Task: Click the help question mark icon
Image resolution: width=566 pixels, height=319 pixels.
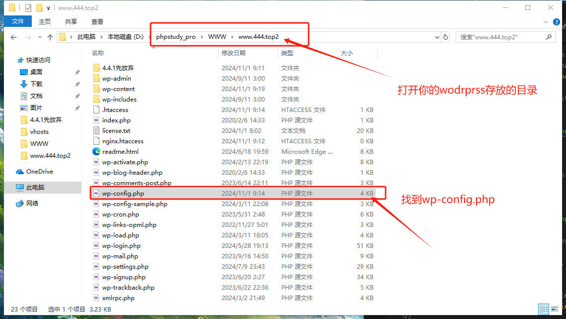Action: tap(556, 21)
